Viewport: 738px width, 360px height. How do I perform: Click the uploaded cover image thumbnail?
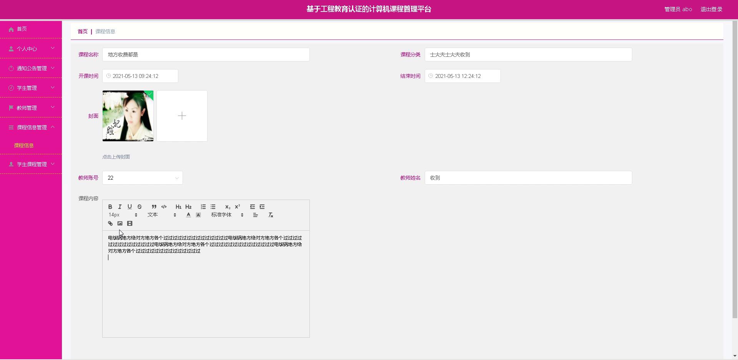tap(128, 116)
